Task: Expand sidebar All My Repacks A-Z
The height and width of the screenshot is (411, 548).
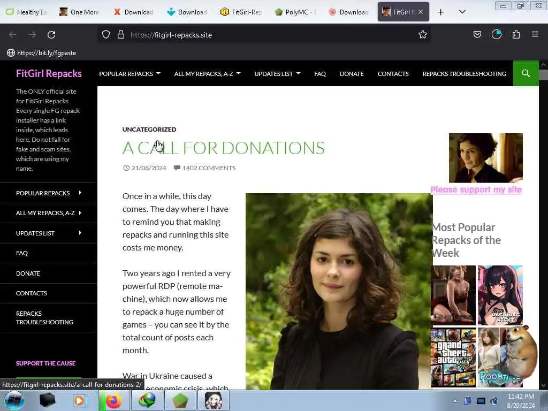Action: (80, 212)
